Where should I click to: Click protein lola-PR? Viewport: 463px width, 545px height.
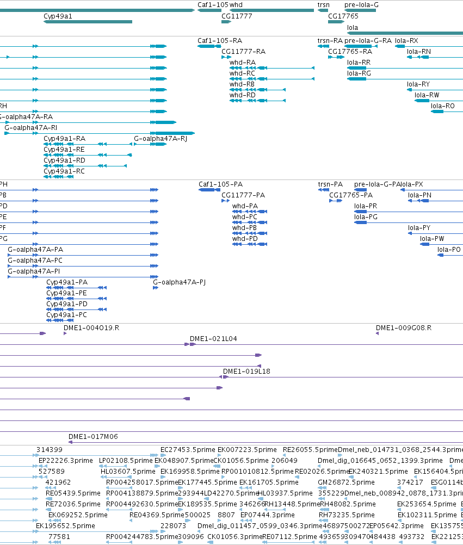(366, 206)
